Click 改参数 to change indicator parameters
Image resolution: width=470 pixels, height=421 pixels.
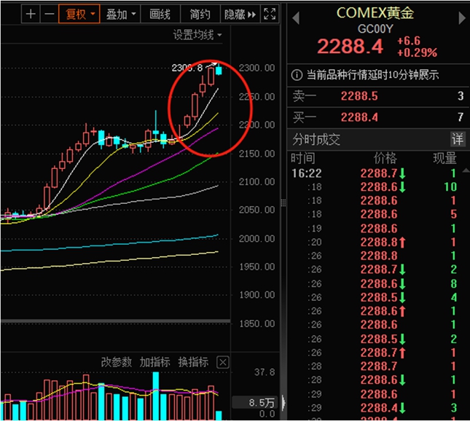click(117, 362)
